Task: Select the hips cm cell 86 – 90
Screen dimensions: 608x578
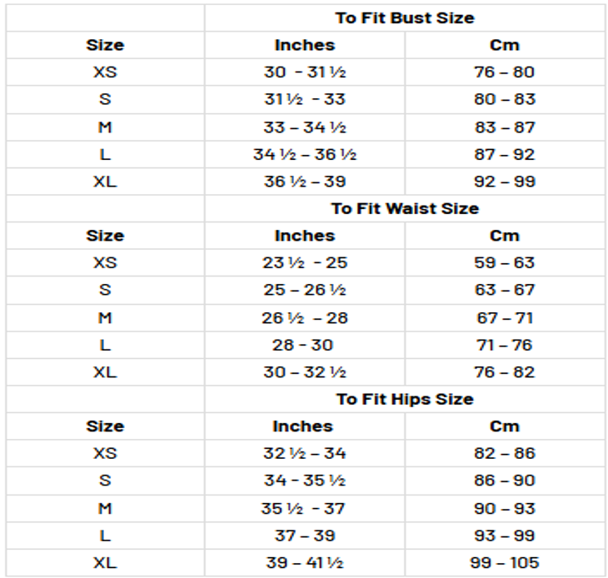Action: (504, 481)
